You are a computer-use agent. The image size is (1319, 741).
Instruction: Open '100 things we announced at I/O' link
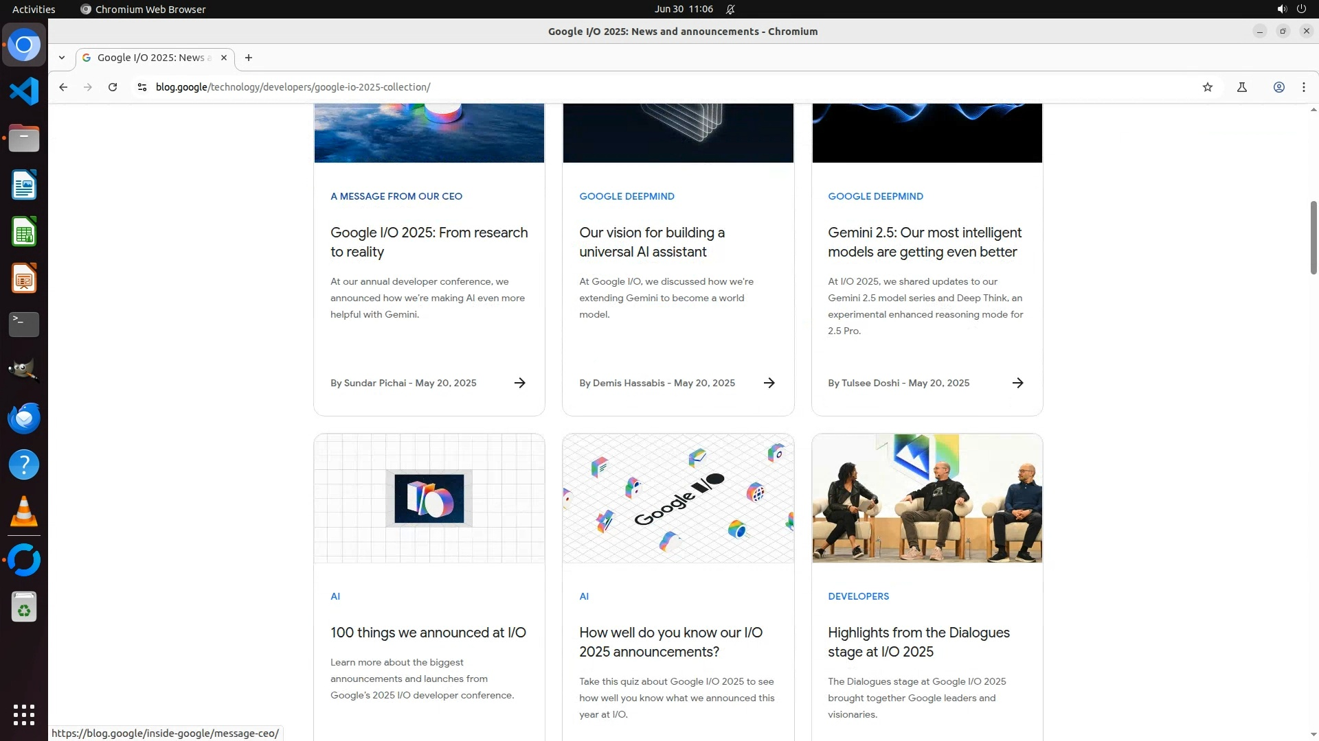[x=428, y=633]
